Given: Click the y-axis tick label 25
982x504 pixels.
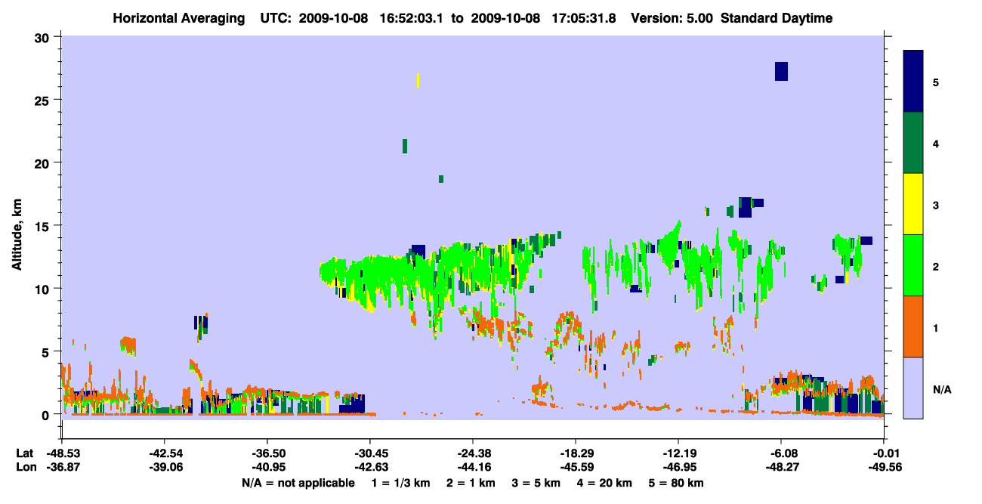Looking at the screenshot, I should coord(44,100).
